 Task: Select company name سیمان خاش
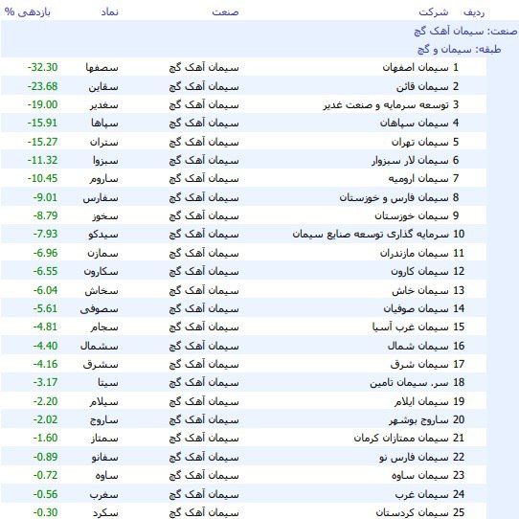[420, 290]
